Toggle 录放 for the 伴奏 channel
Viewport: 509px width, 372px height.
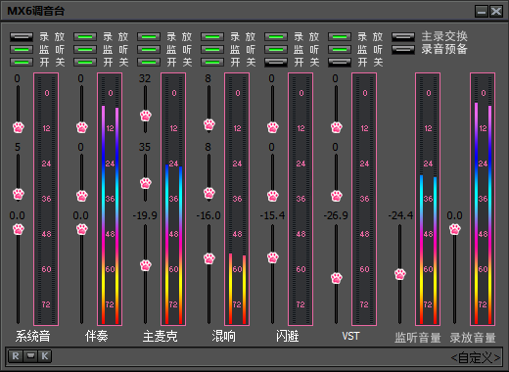pyautogui.click(x=85, y=37)
